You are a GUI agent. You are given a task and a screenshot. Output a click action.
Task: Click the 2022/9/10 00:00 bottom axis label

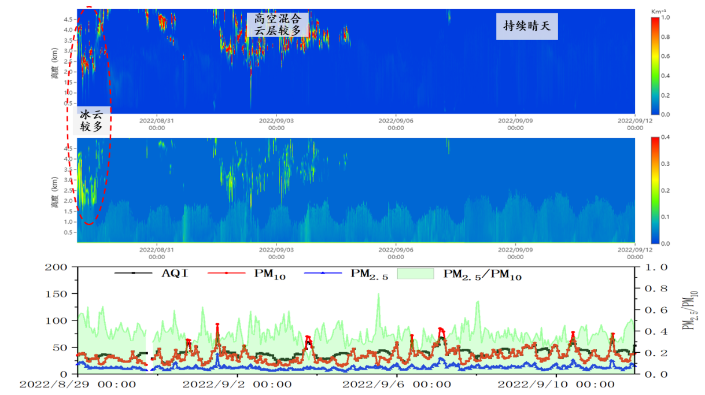[x=556, y=385]
